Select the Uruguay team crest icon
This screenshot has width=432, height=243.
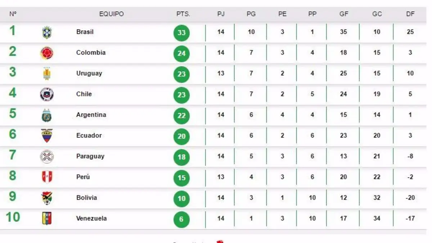[x=47, y=74]
